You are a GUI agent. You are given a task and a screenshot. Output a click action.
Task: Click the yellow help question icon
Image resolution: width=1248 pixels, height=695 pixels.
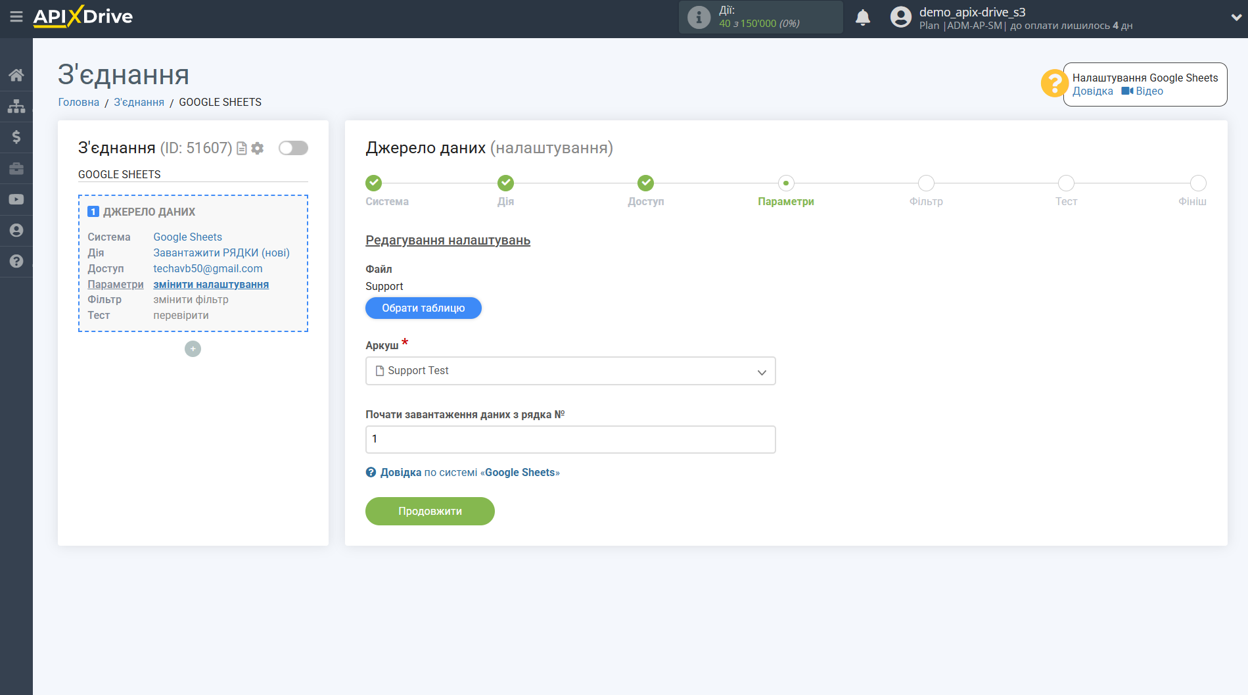(x=1053, y=84)
